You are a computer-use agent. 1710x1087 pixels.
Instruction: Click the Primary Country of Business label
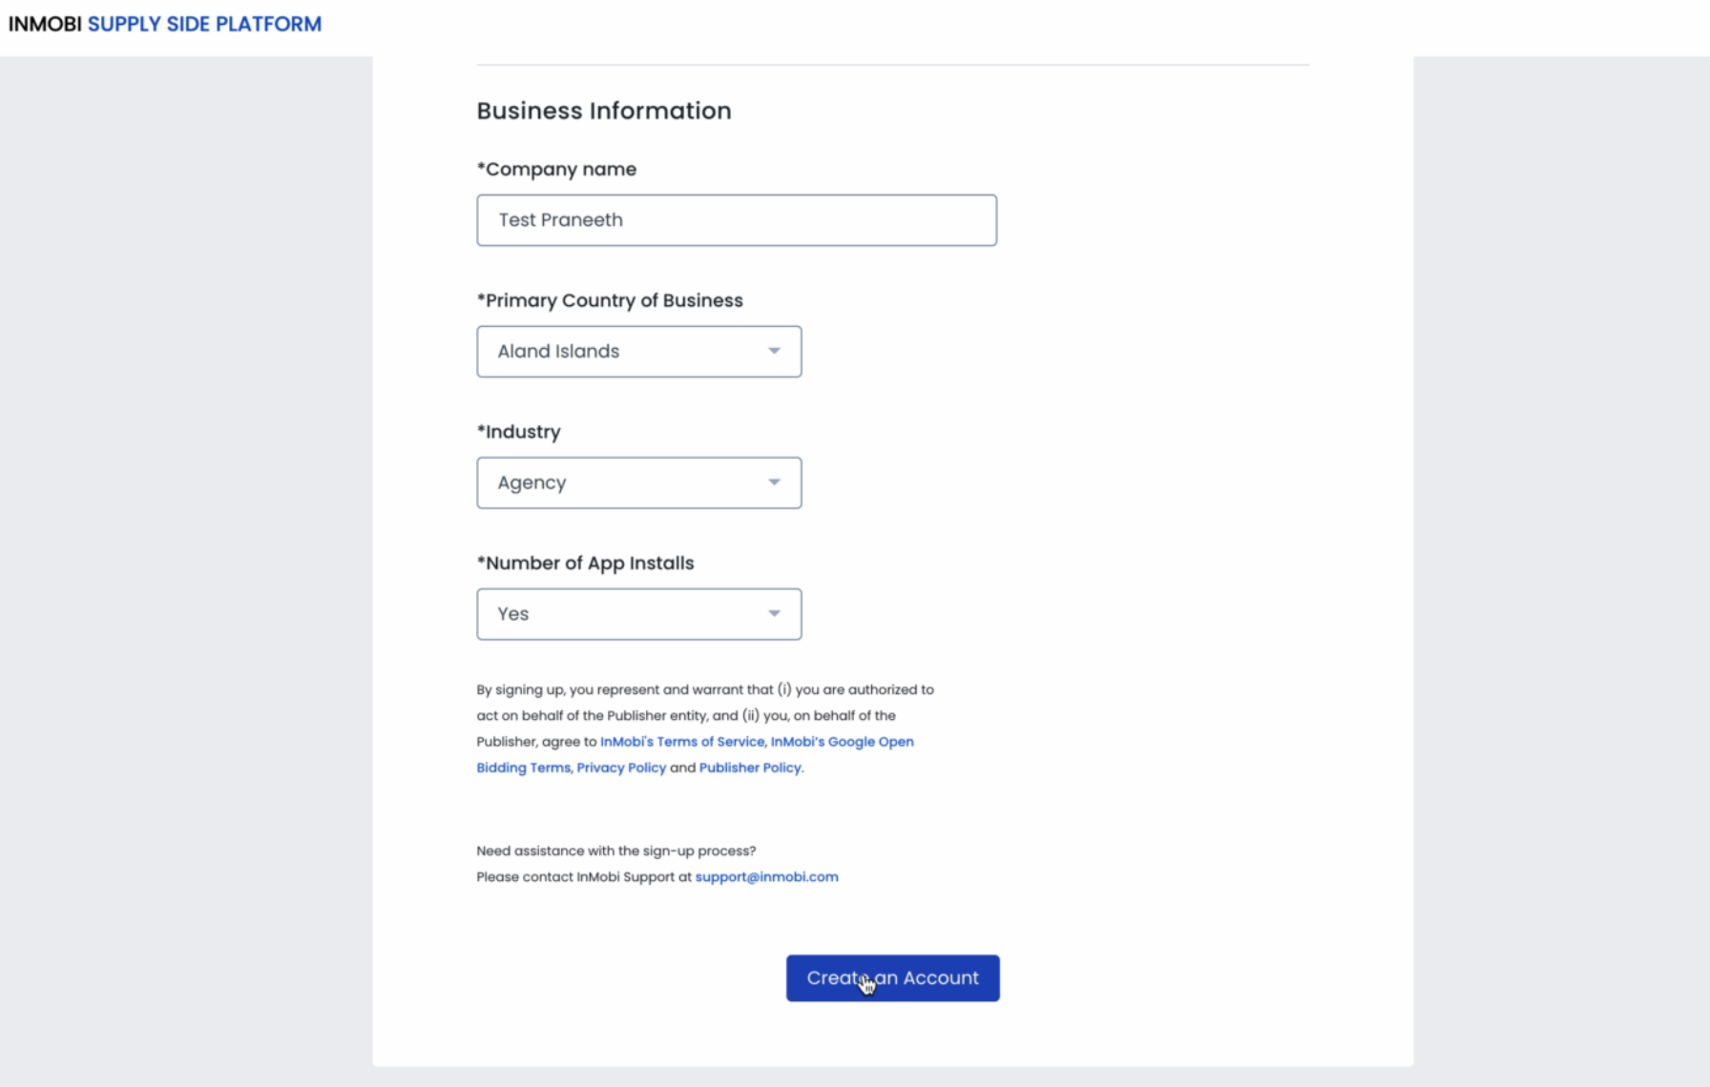pos(610,300)
